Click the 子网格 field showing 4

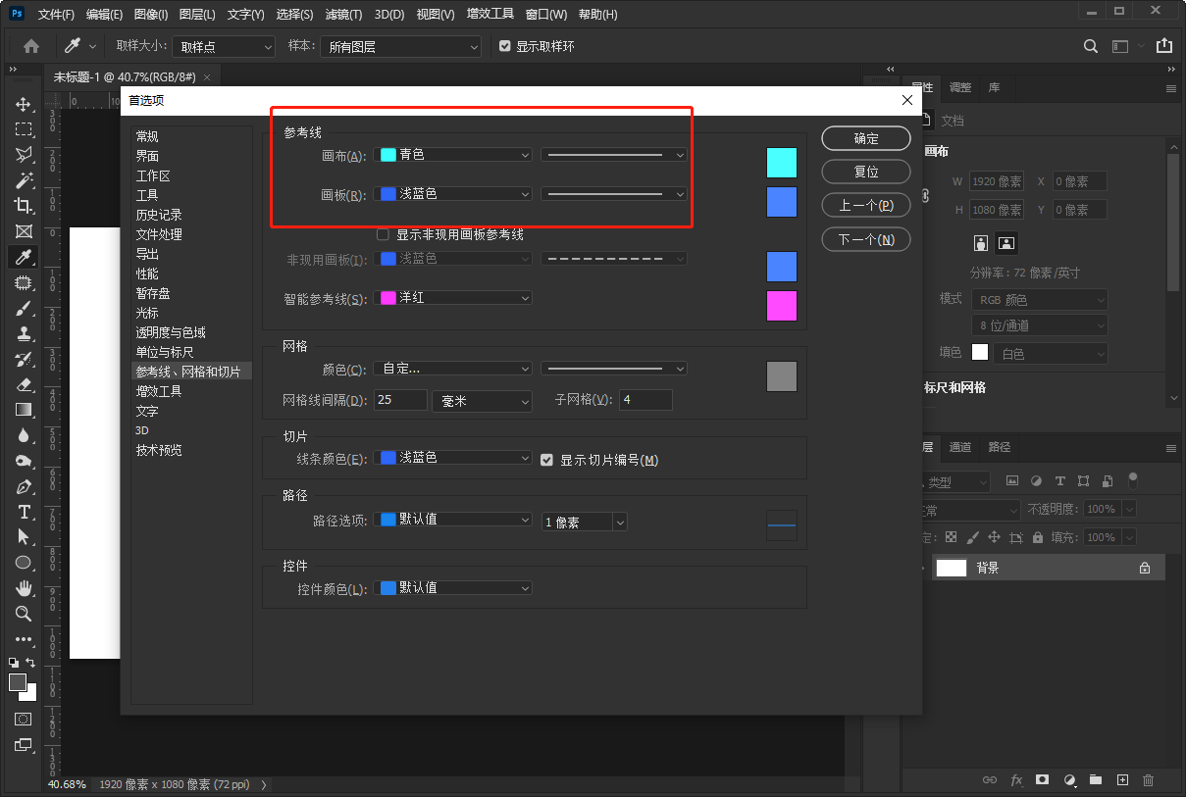click(645, 400)
